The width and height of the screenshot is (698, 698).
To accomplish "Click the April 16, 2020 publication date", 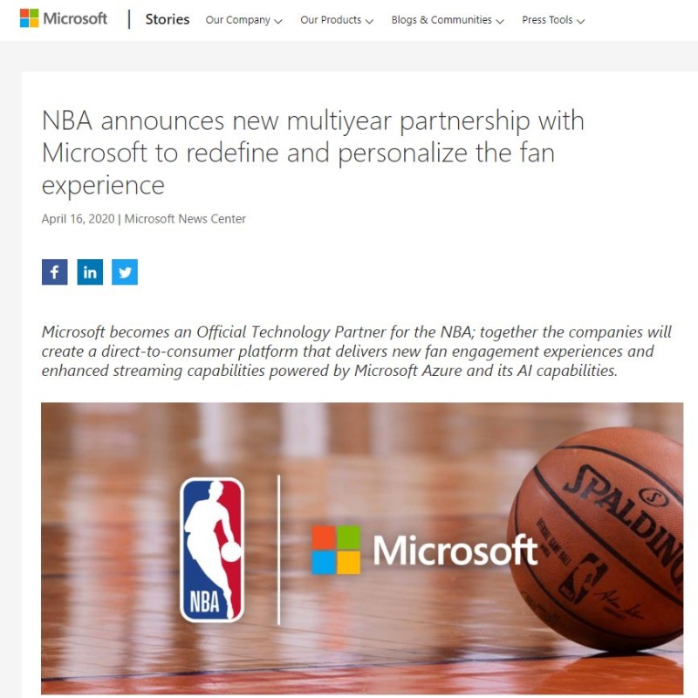I will point(78,219).
